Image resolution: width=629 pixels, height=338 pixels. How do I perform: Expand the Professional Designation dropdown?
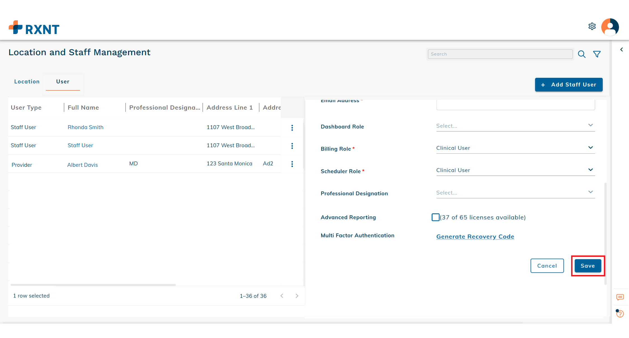coord(515,193)
